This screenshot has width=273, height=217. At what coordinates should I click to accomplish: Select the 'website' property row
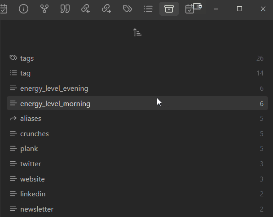tap(137, 179)
